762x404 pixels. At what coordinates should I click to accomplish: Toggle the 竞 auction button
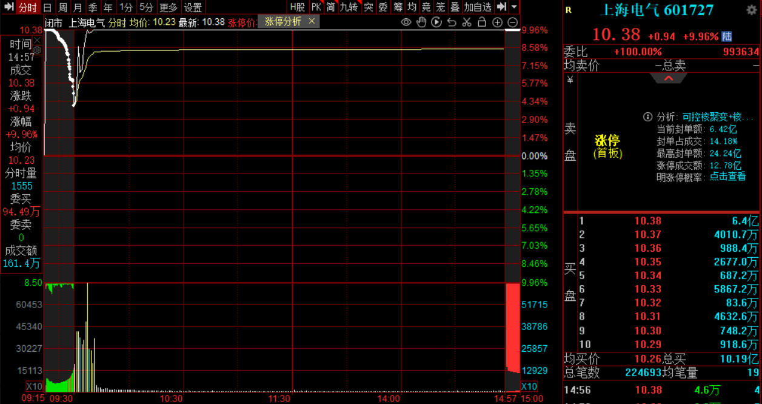[x=427, y=7]
